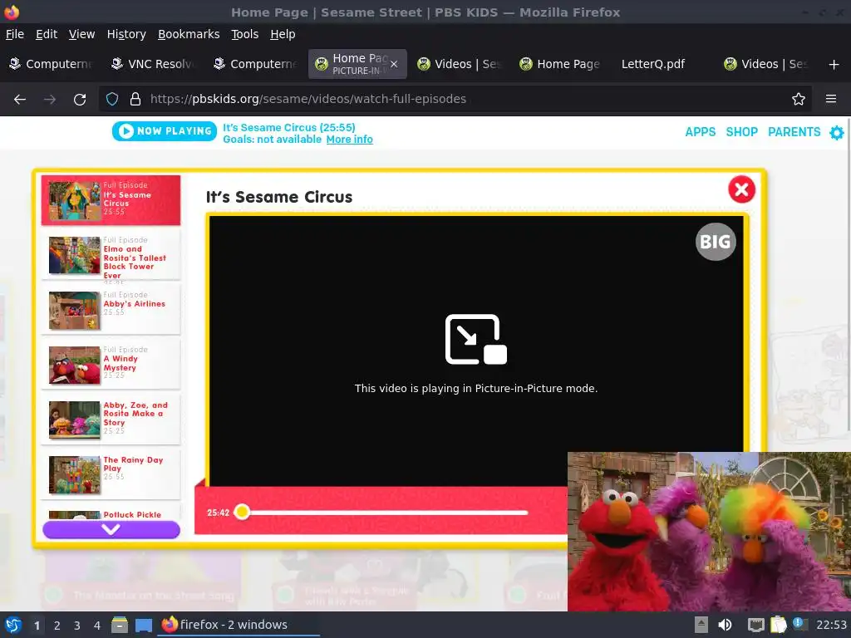Open the PARENTS link
Image resolution: width=851 pixels, height=638 pixels.
pyautogui.click(x=794, y=132)
